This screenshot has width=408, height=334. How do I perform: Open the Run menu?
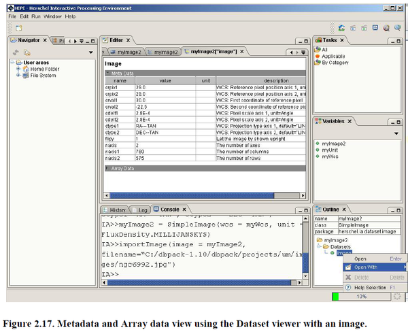click(36, 16)
